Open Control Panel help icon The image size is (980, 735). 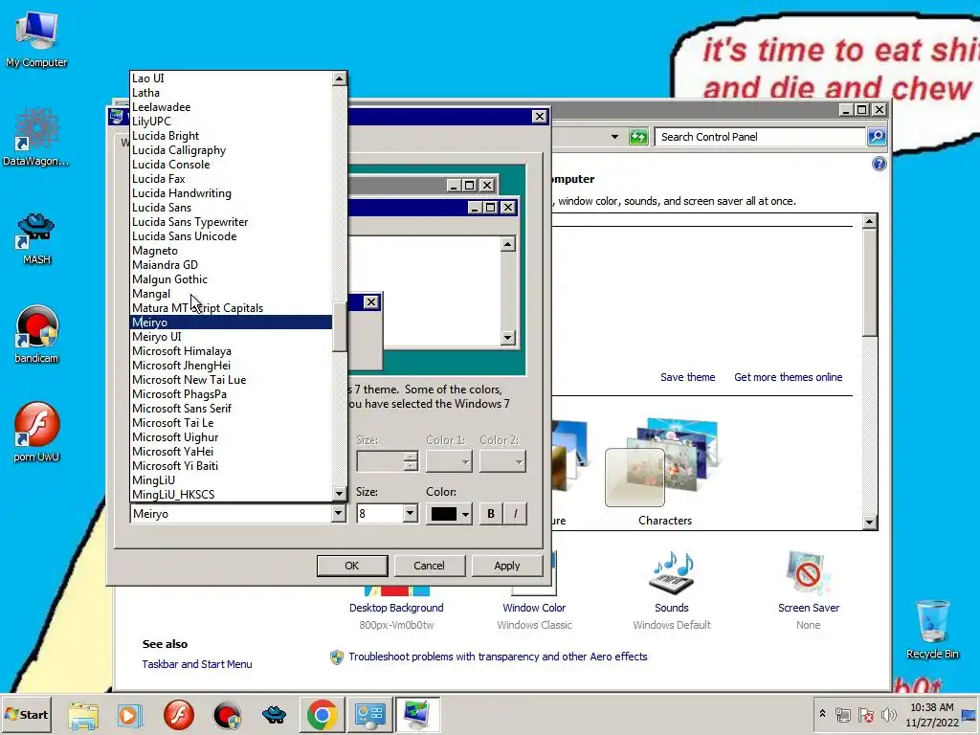click(879, 164)
